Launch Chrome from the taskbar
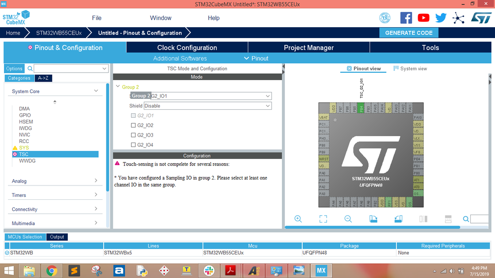Screen dimensions: 495x278 coord(52,271)
